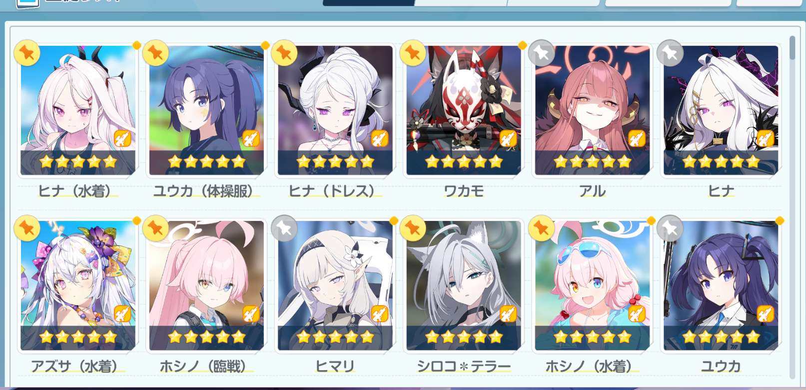Click the pin icon on シロコ＊テラー card

pos(413,228)
